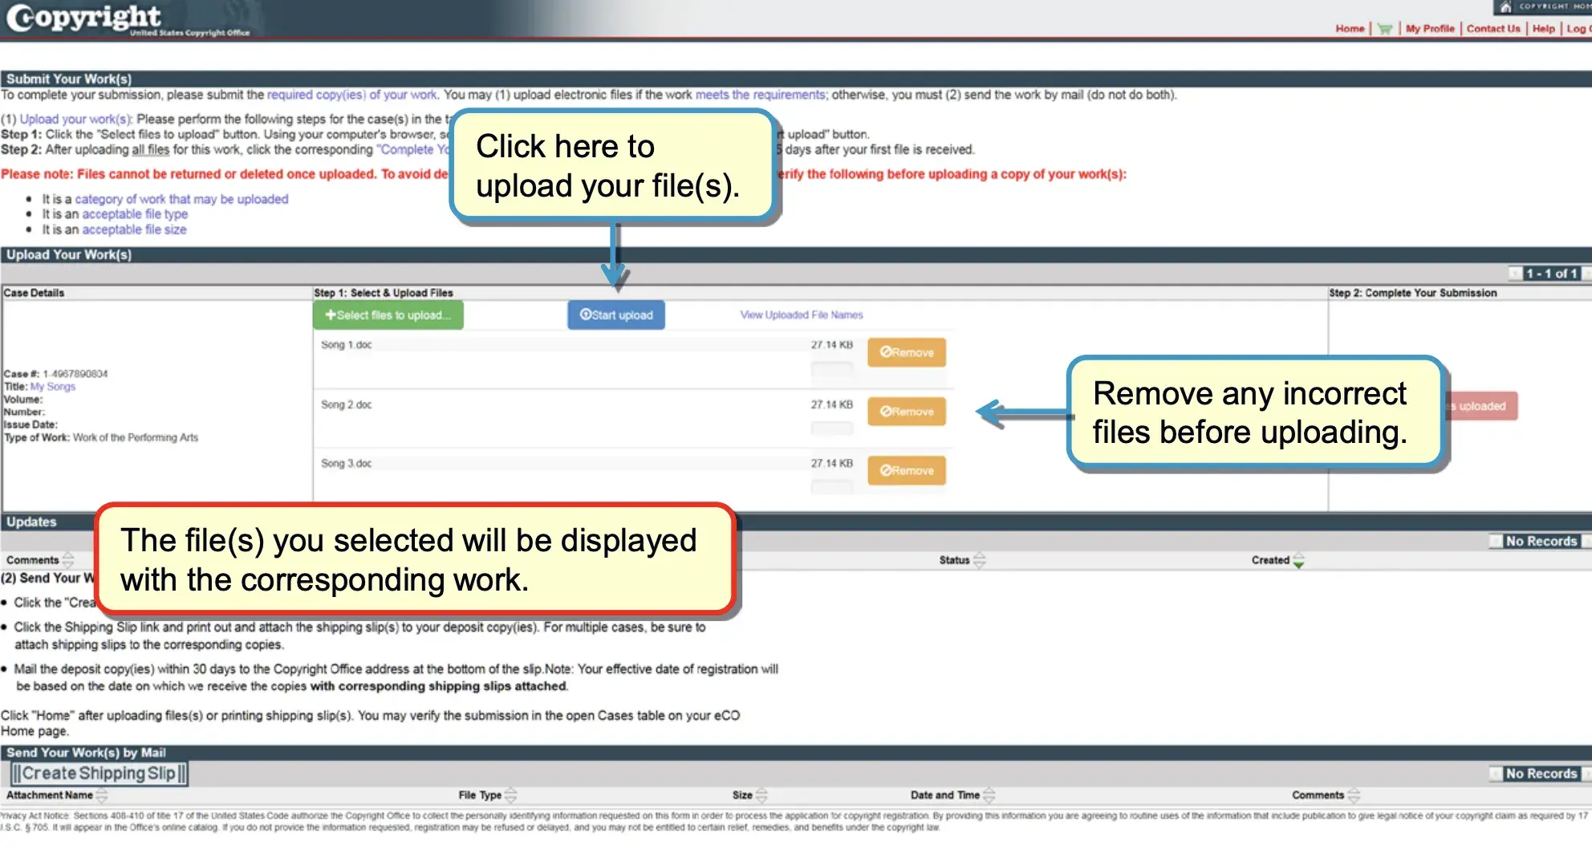Open 'meets the requirements' link

point(761,95)
